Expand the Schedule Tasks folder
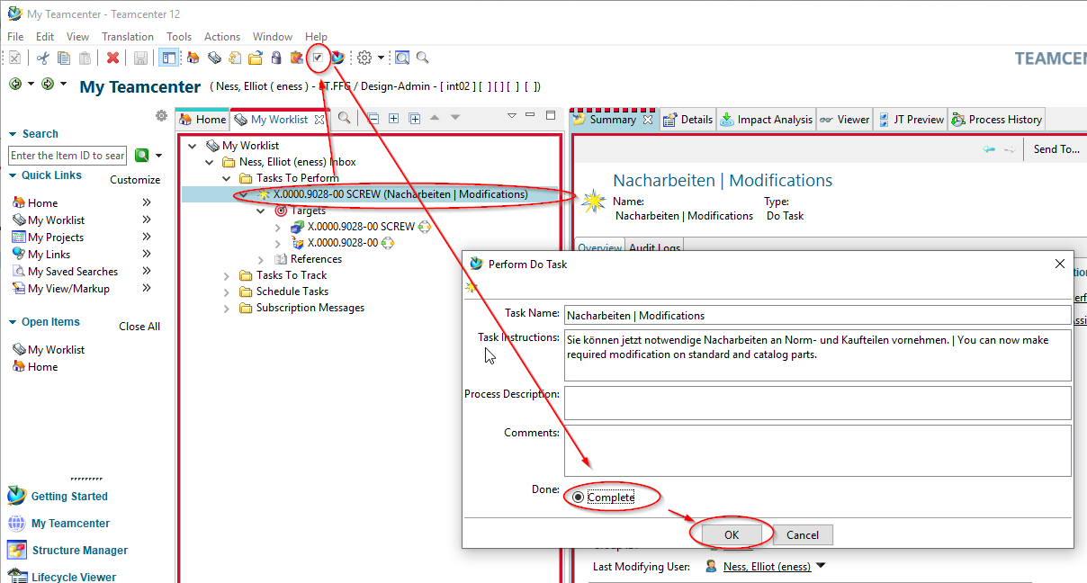1087x583 pixels. tap(227, 292)
